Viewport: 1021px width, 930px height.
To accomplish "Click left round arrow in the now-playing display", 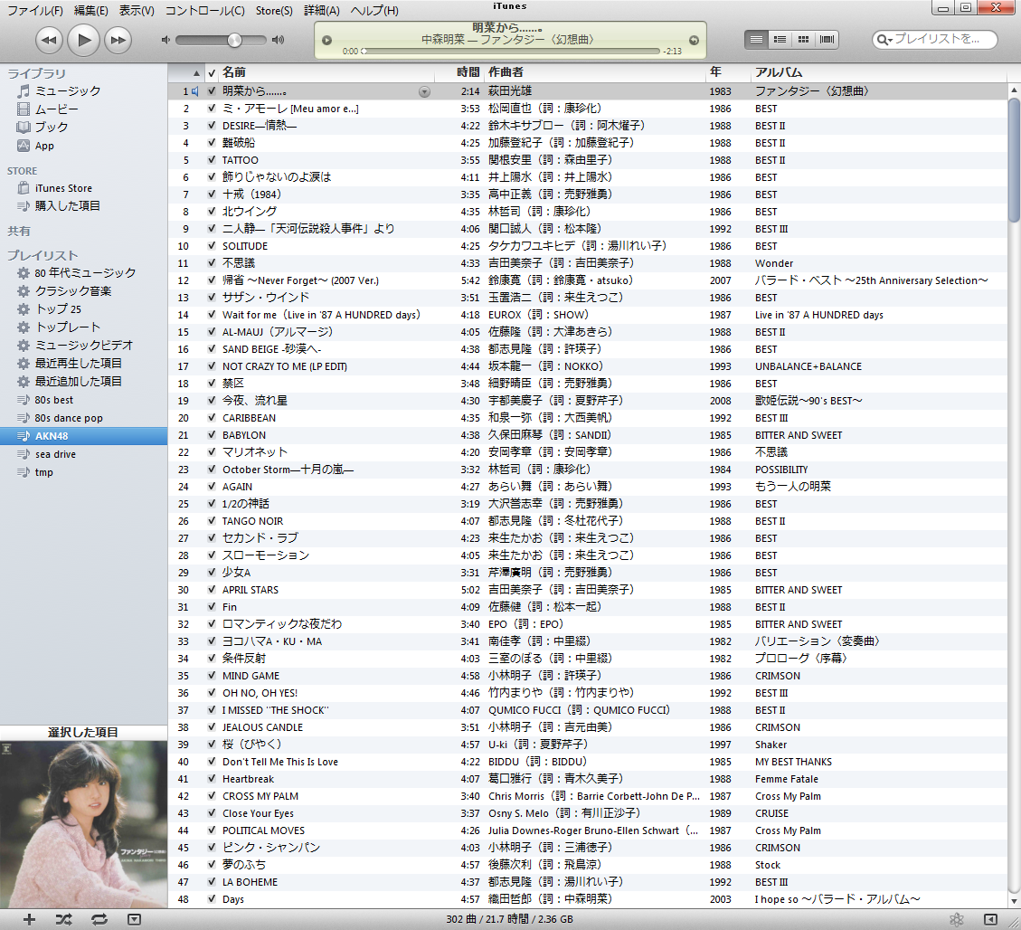I will [326, 41].
